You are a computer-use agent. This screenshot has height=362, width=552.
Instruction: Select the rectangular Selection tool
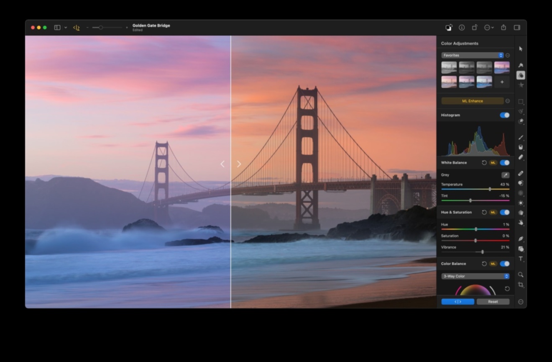tap(521, 102)
